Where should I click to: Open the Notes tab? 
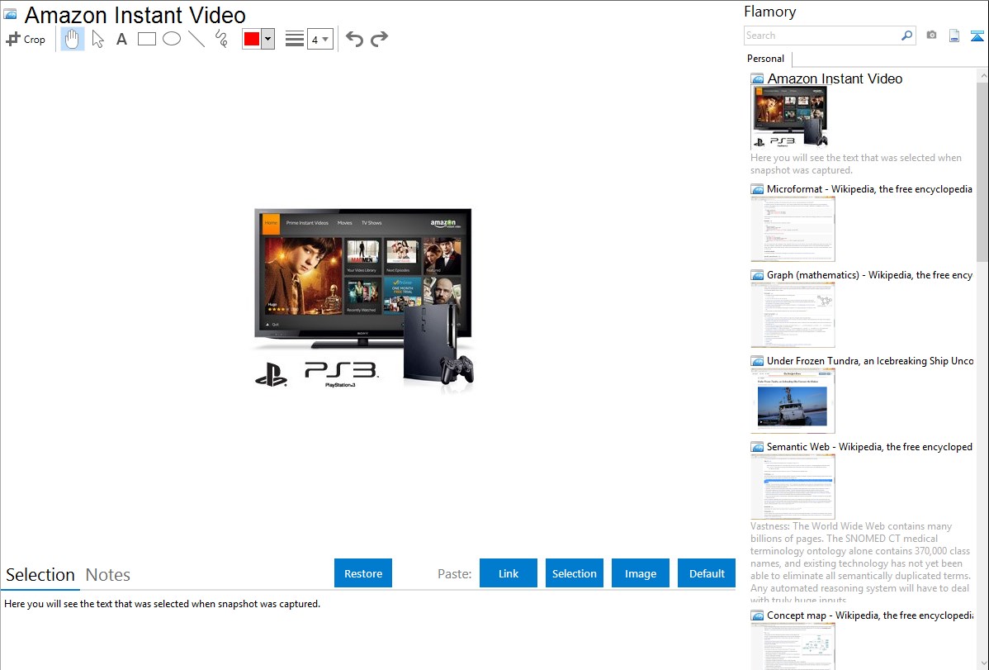(x=108, y=575)
